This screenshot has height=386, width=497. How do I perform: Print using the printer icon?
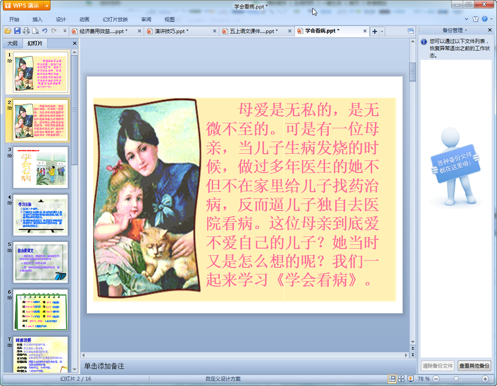[26, 31]
